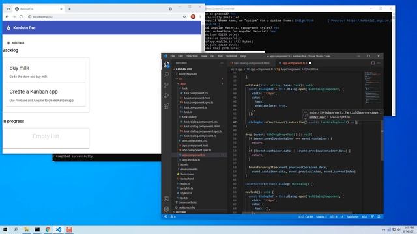Click the Spaces indentation setting

[321, 216]
